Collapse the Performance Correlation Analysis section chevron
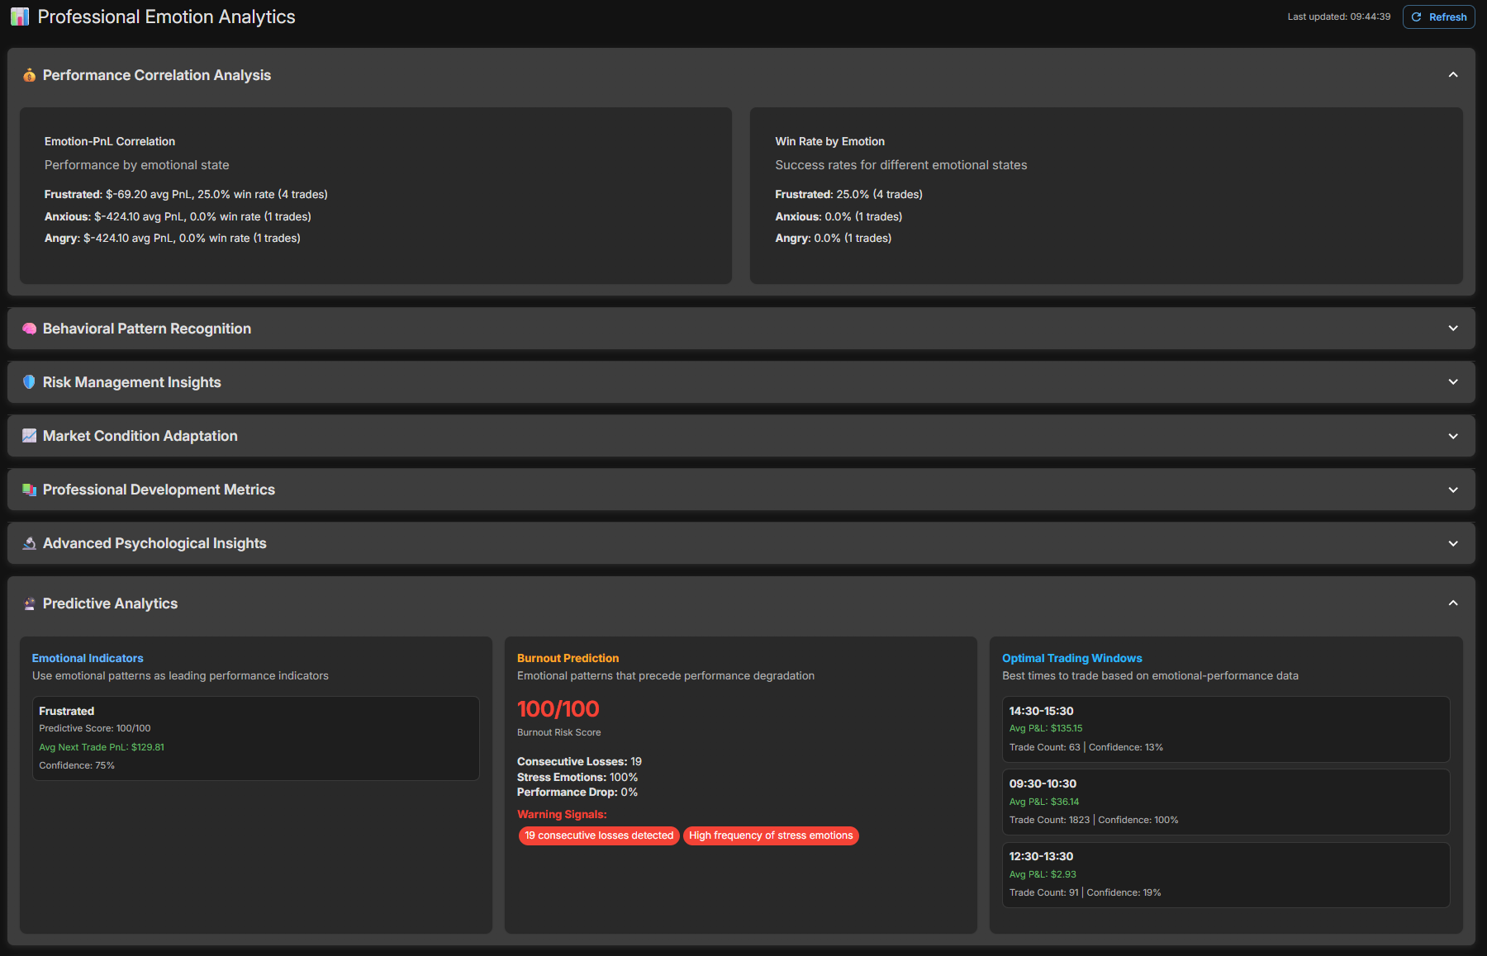 coord(1453,75)
